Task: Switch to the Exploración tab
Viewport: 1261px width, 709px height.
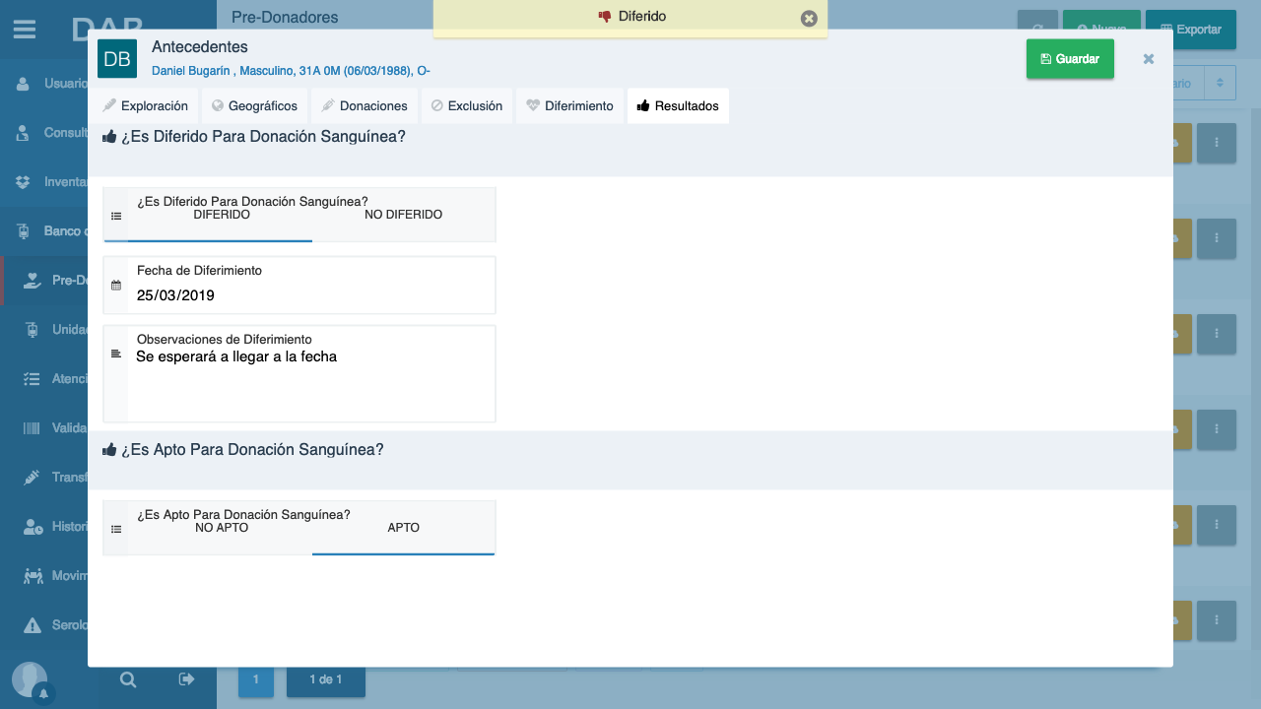Action: tap(145, 105)
